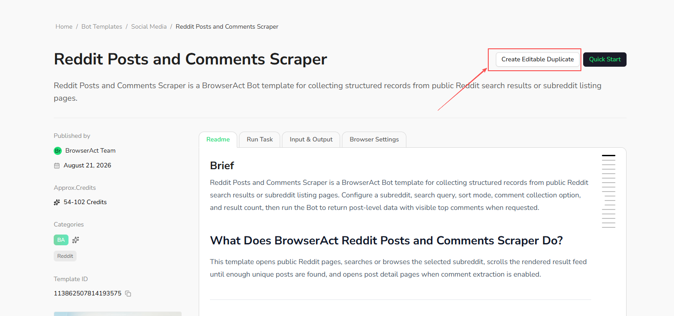Click the Reddit category tag
This screenshot has height=316, width=674.
(65, 256)
